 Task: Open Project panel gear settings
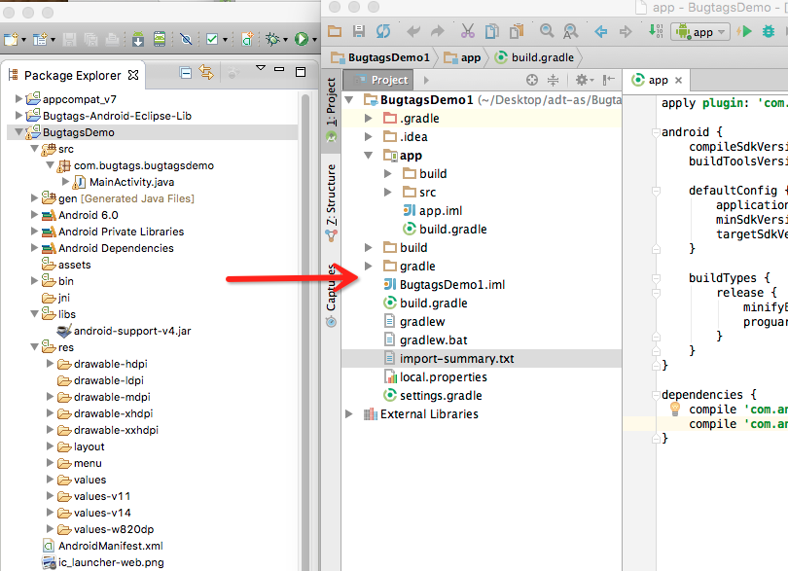click(x=581, y=80)
